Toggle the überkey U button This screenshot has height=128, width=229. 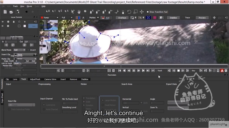[226, 71]
